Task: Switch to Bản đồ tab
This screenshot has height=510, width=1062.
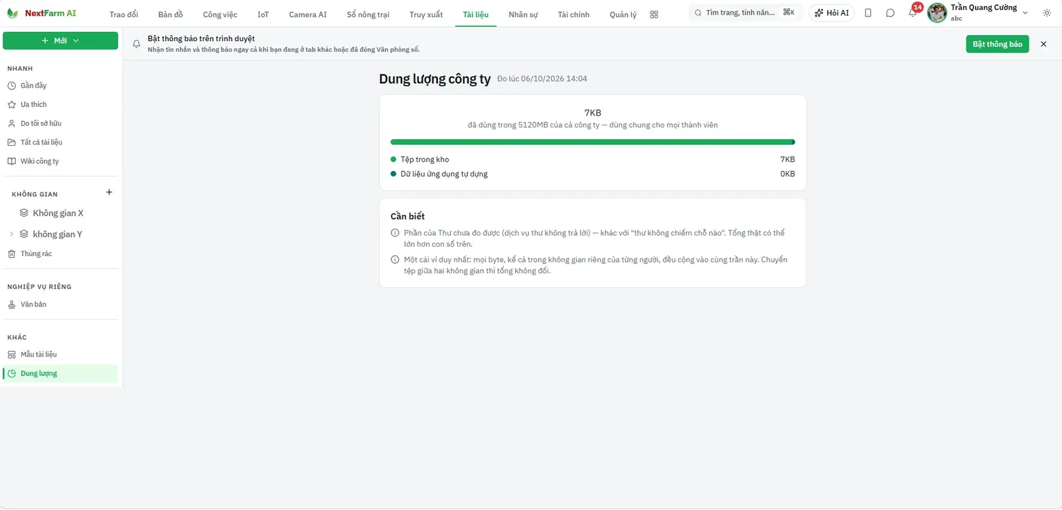Action: point(171,15)
